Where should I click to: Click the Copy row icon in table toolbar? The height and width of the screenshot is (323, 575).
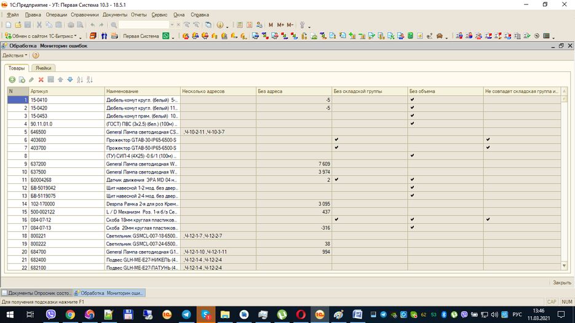[22, 79]
